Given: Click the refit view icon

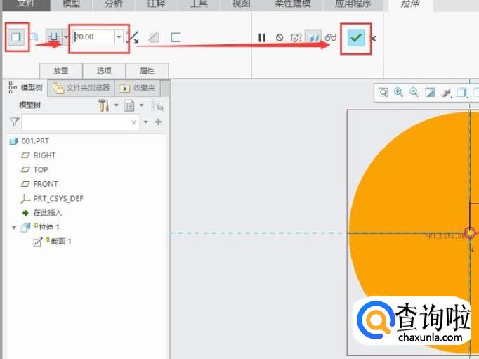Looking at the screenshot, I should click(383, 92).
